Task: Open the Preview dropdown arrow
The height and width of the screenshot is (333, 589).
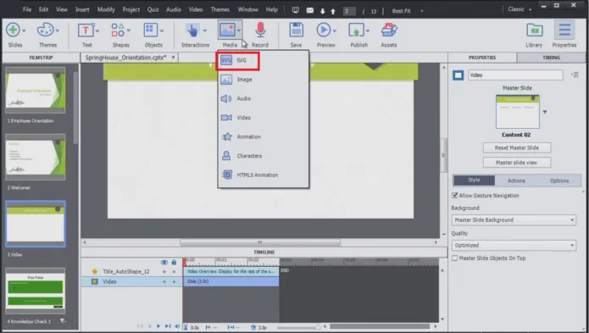Action: point(334,31)
